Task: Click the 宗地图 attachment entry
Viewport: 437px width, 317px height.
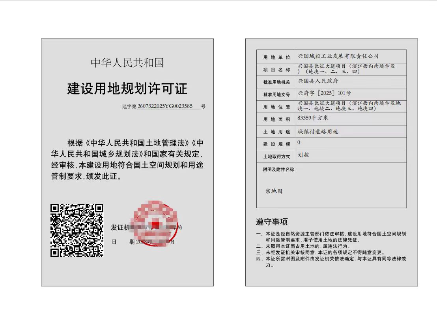Action: coord(274,191)
